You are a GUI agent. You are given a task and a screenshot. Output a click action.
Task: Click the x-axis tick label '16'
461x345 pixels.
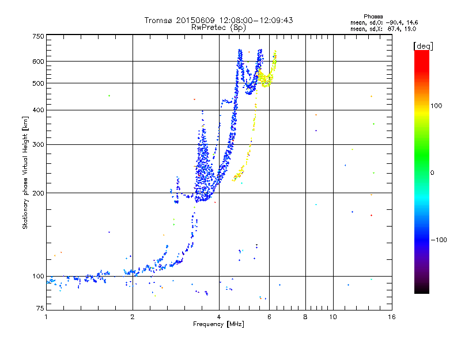coord(392,317)
